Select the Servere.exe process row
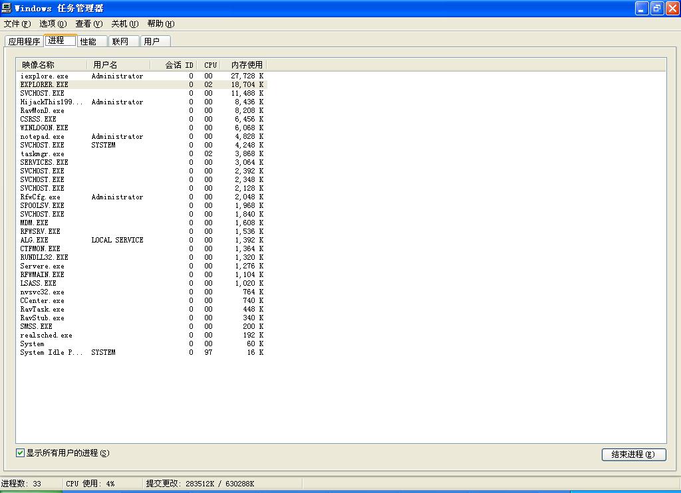Screen dimensions: 681x493 142,266
